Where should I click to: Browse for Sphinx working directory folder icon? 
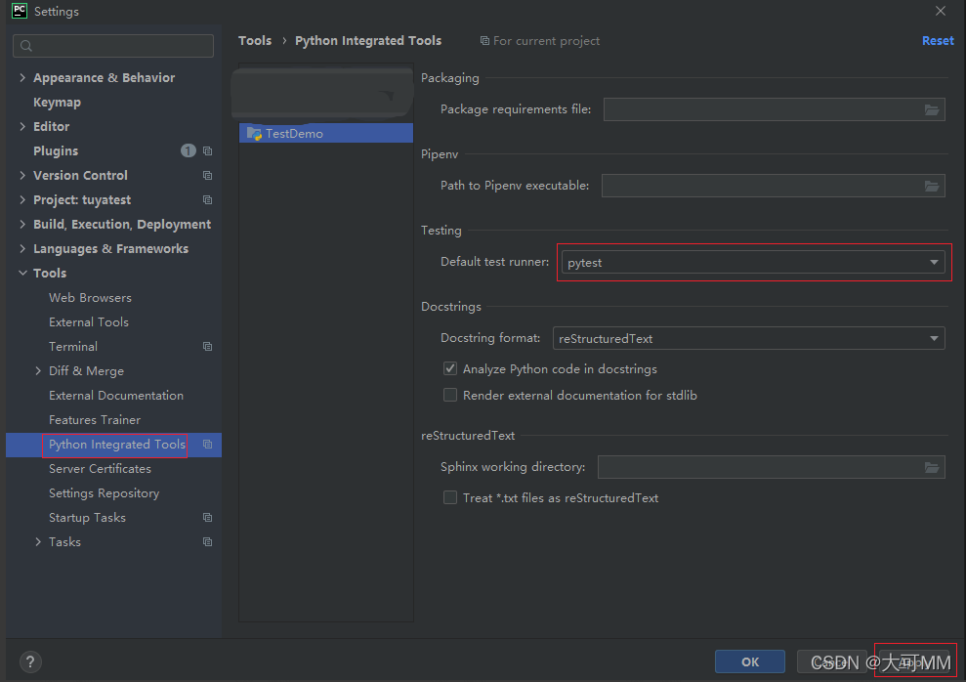[932, 468]
